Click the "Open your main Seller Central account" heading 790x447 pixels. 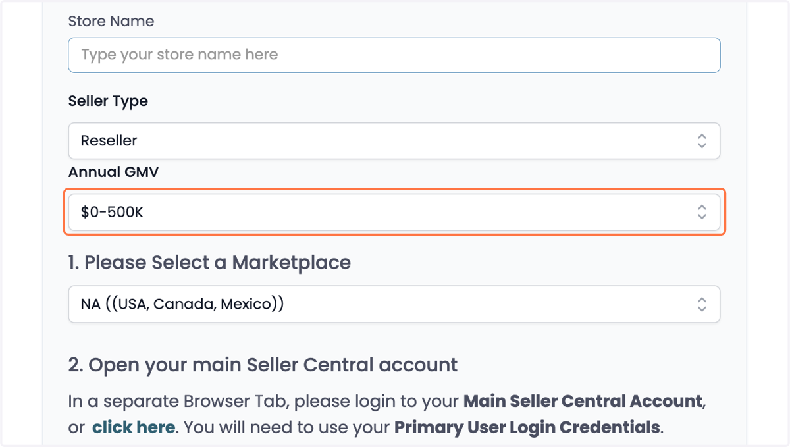[x=263, y=365]
